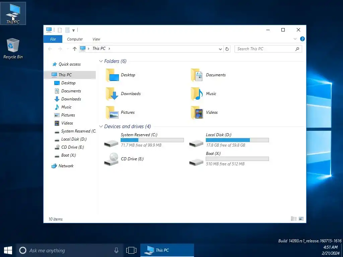This screenshot has height=257, width=343.
Task: Open Customize Quick Access Toolbar dropdown
Action: (73, 30)
